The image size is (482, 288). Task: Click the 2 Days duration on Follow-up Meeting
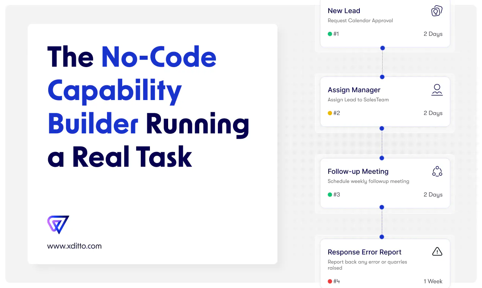pyautogui.click(x=433, y=194)
